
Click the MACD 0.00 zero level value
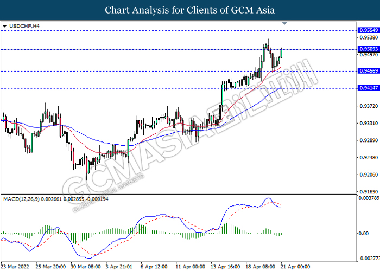coord(364,234)
